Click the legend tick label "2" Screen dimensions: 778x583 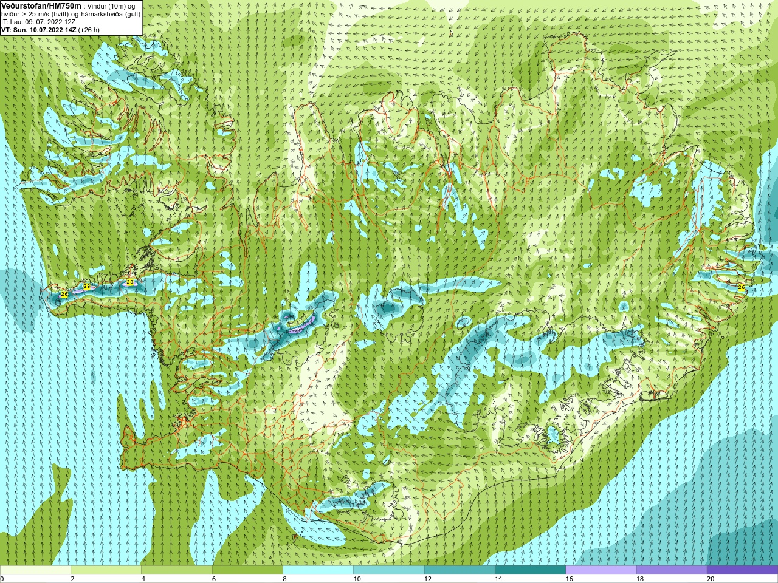tap(72, 579)
